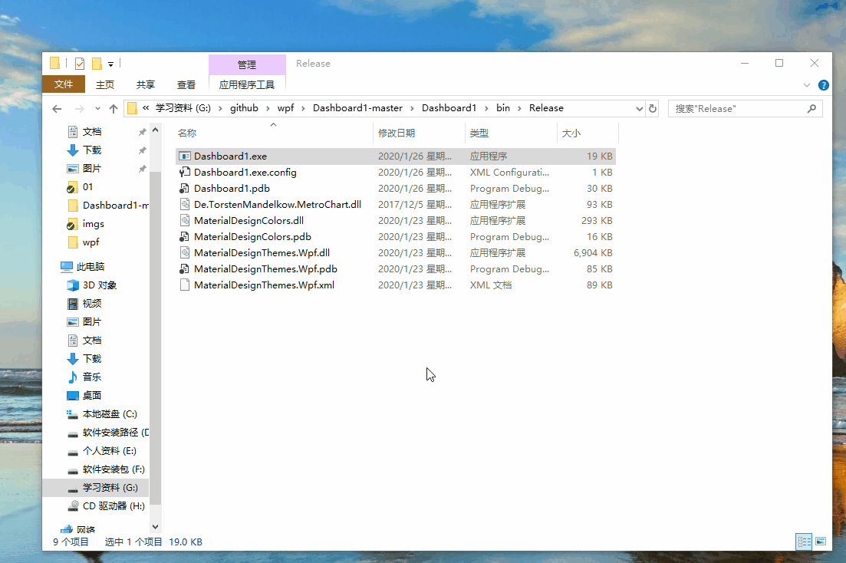The height and width of the screenshot is (563, 846).
Task: Select the Dashboard1.pdb file icon
Action: pos(185,189)
